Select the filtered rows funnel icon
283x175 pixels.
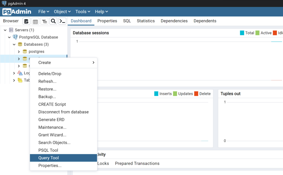coord(44,21)
